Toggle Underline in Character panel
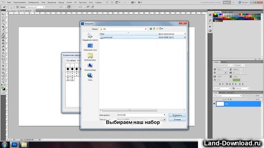The width and height of the screenshot is (264, 148). (240, 84)
